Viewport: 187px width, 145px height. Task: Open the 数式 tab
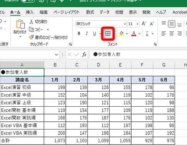pos(90,12)
